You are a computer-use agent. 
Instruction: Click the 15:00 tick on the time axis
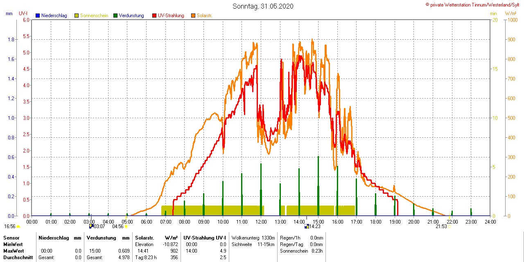(x=318, y=222)
